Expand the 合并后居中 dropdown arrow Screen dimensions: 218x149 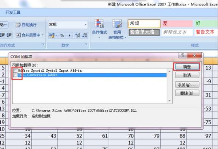click(x=43, y=35)
